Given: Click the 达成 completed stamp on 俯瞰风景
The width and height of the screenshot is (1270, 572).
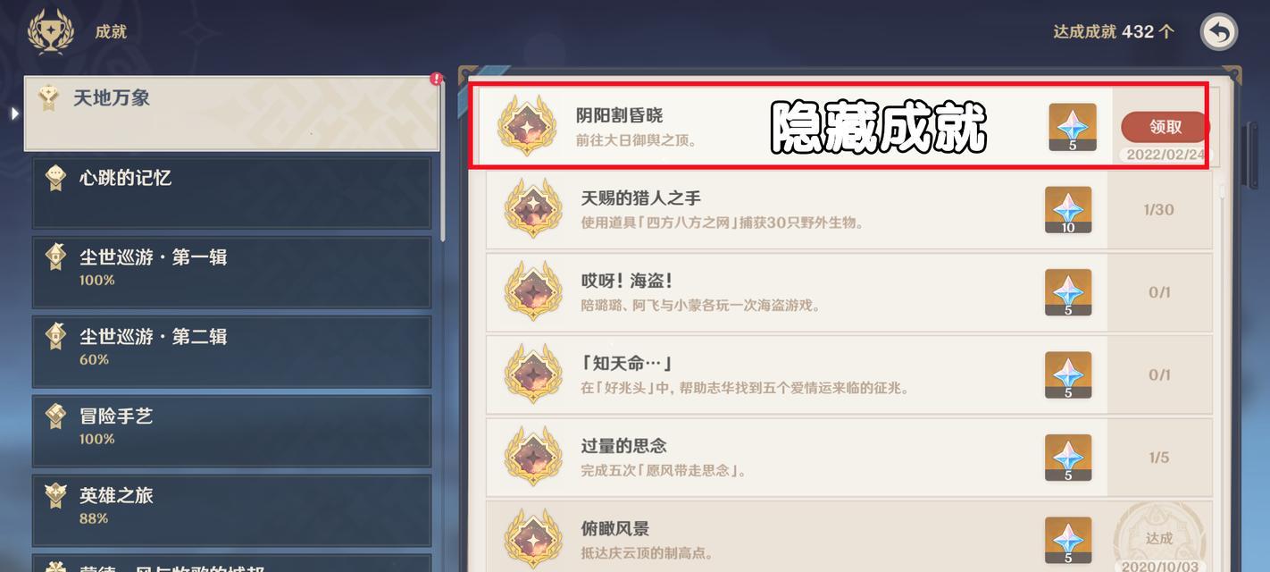Looking at the screenshot, I should [x=1159, y=538].
